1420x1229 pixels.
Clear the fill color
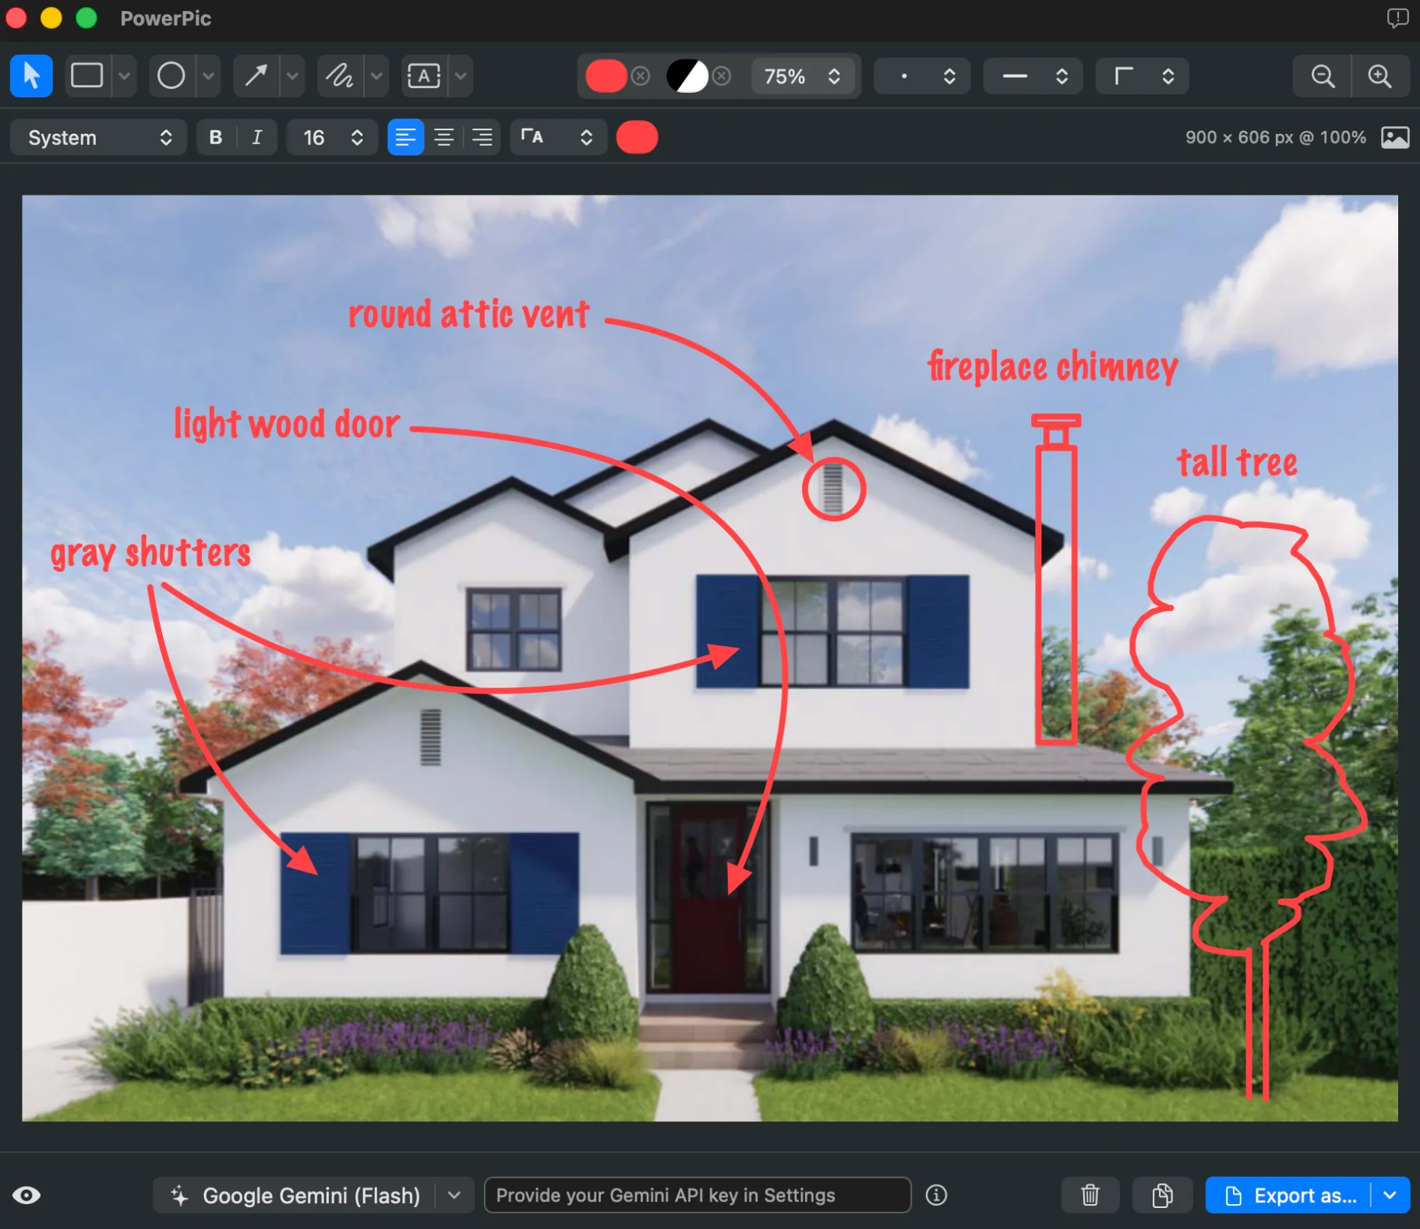(x=722, y=76)
